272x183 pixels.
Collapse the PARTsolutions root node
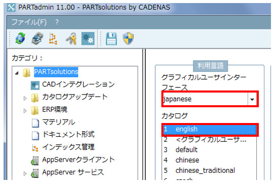(17, 73)
